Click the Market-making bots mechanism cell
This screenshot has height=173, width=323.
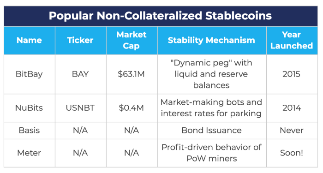coord(211,108)
